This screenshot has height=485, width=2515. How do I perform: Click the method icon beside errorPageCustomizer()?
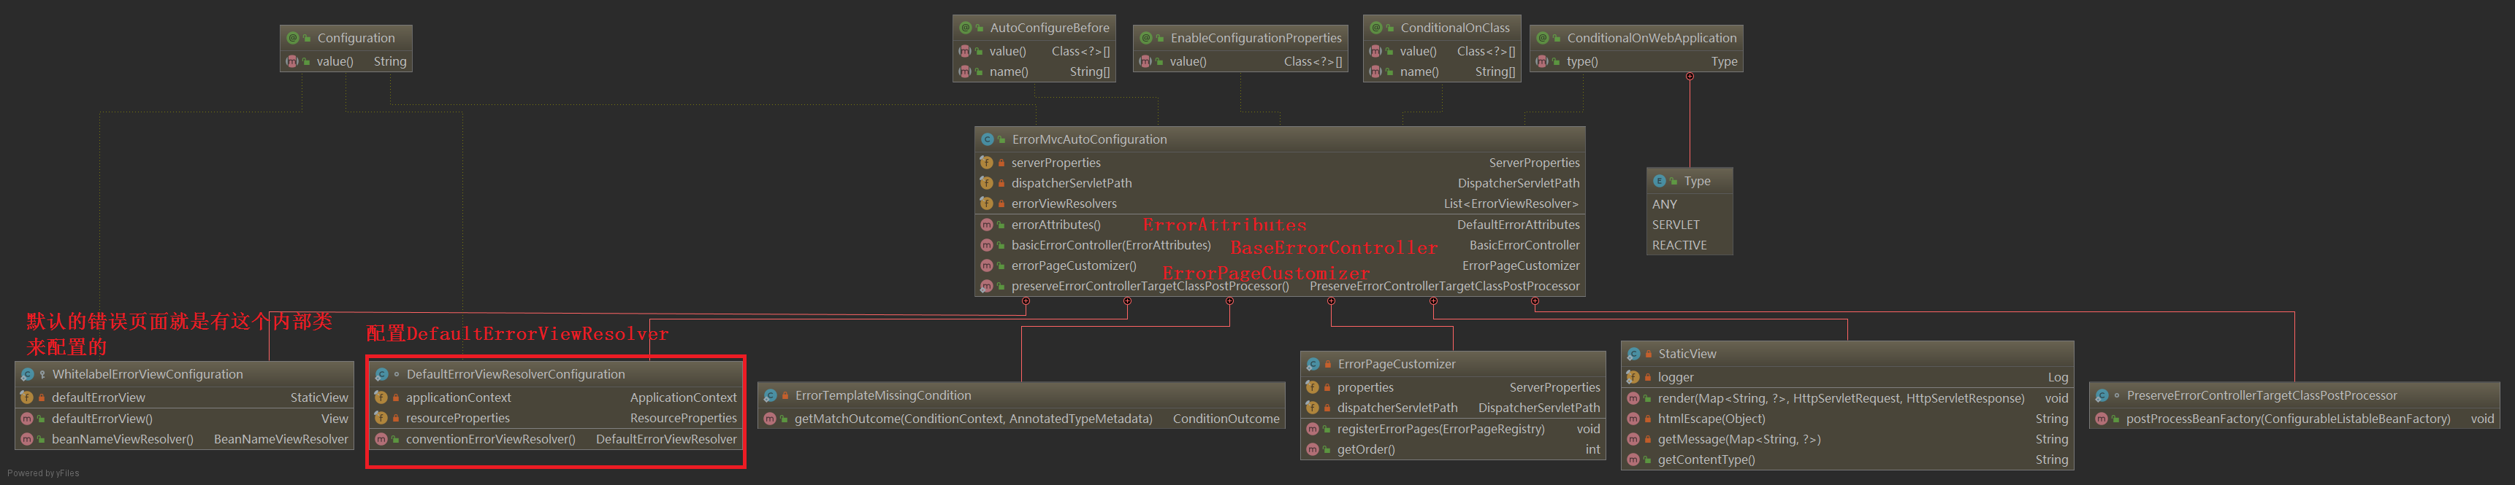[986, 266]
